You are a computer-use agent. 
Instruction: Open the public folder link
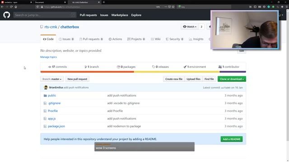click(x=52, y=95)
